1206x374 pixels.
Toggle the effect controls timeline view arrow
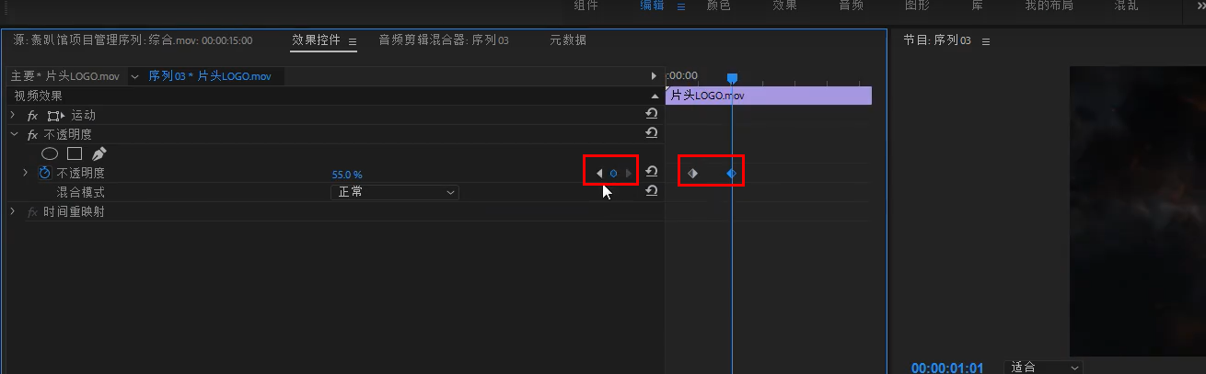coord(654,75)
